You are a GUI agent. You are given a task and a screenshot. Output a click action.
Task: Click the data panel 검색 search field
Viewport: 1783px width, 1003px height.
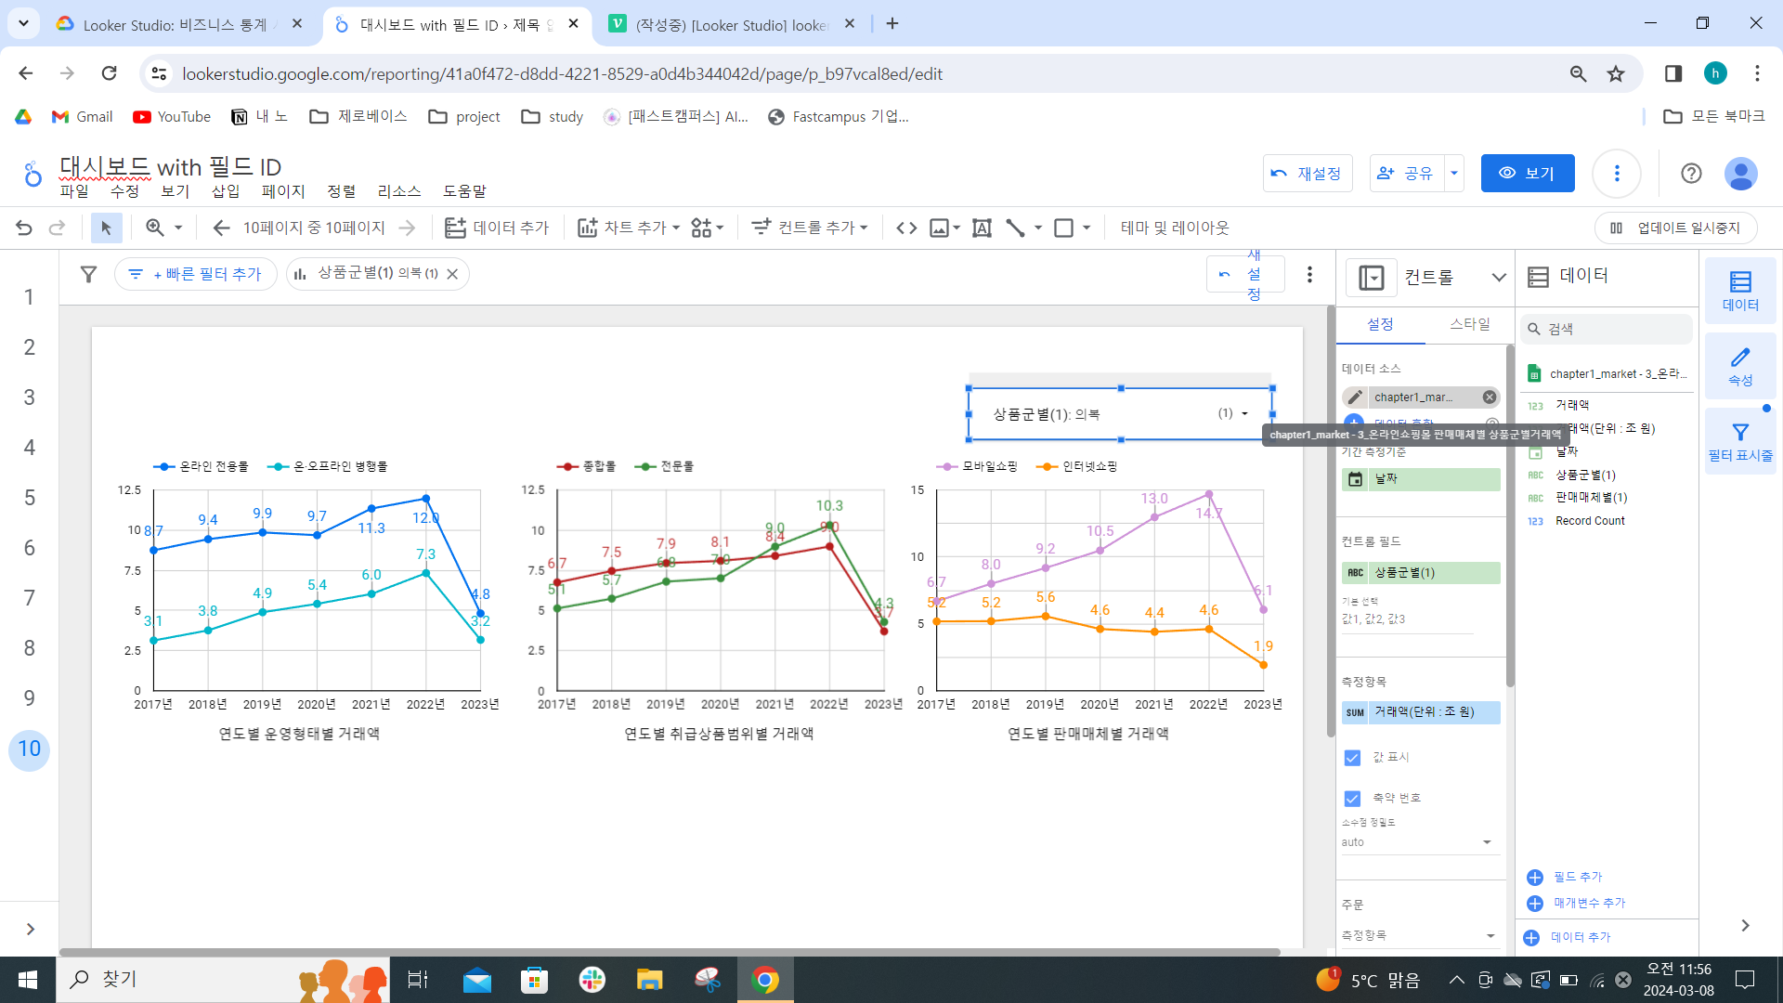[1616, 329]
